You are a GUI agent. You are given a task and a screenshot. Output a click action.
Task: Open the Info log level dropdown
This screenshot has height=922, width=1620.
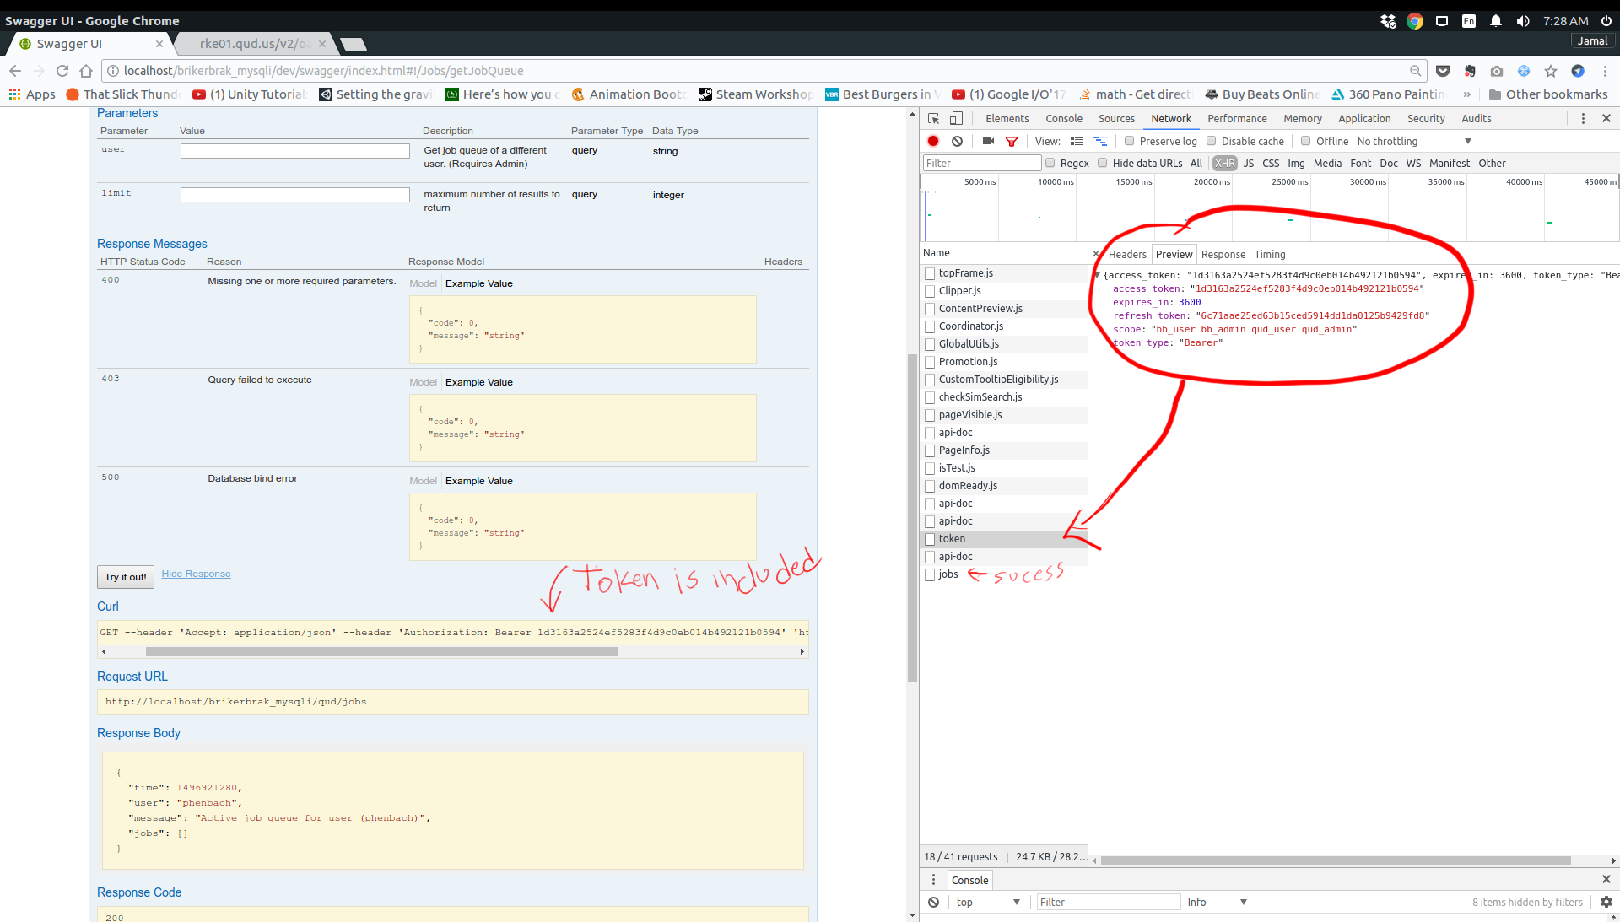(x=1215, y=902)
